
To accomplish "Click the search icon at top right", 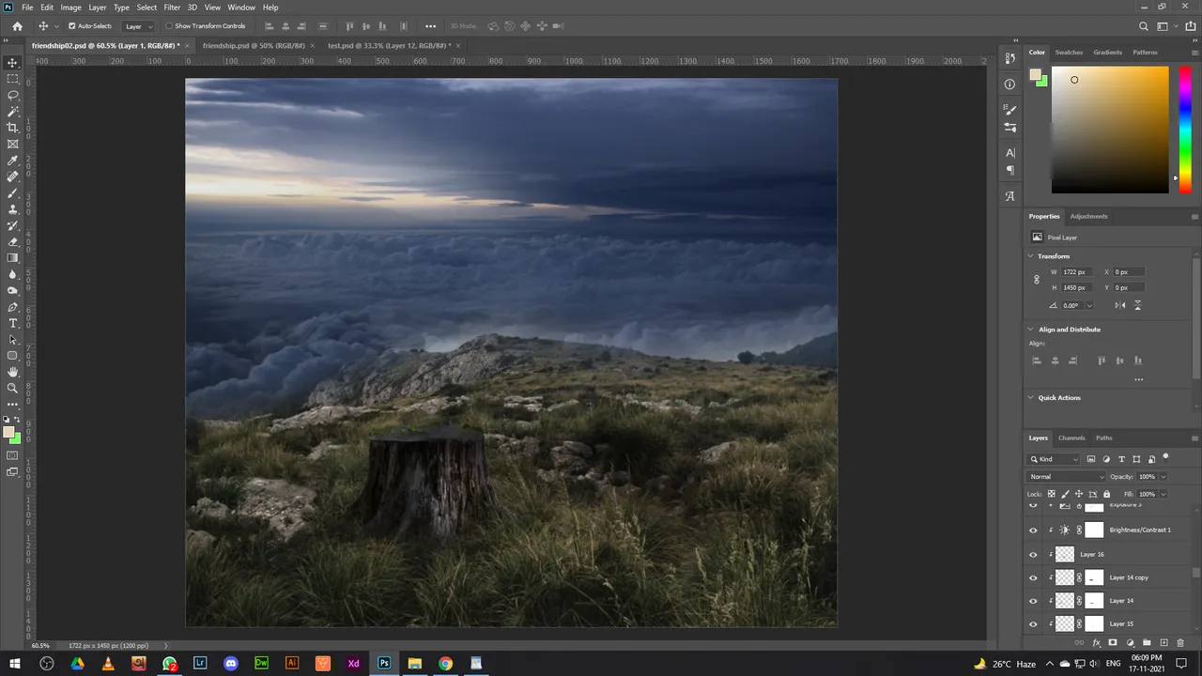I will click(x=1144, y=26).
